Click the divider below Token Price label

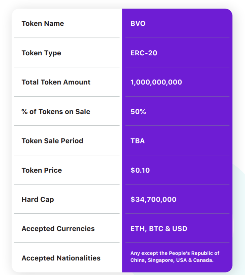(67, 184)
